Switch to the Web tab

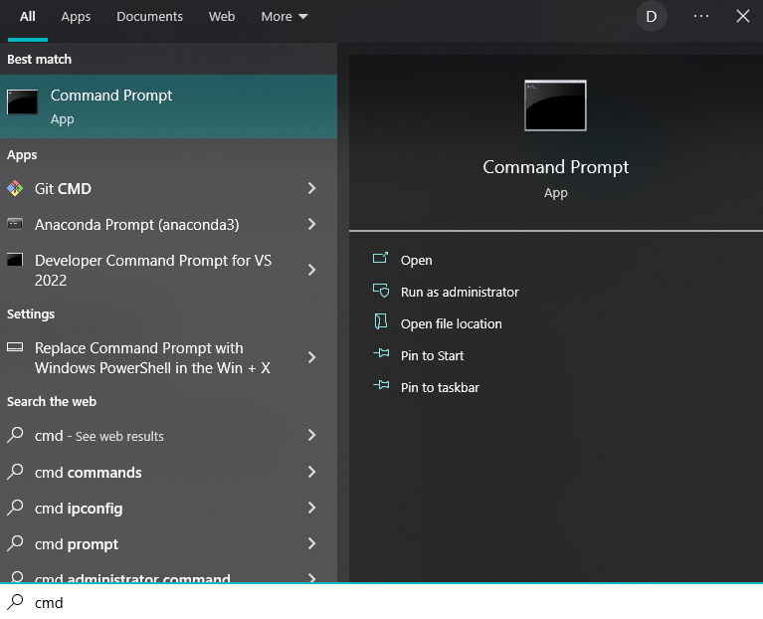222,17
